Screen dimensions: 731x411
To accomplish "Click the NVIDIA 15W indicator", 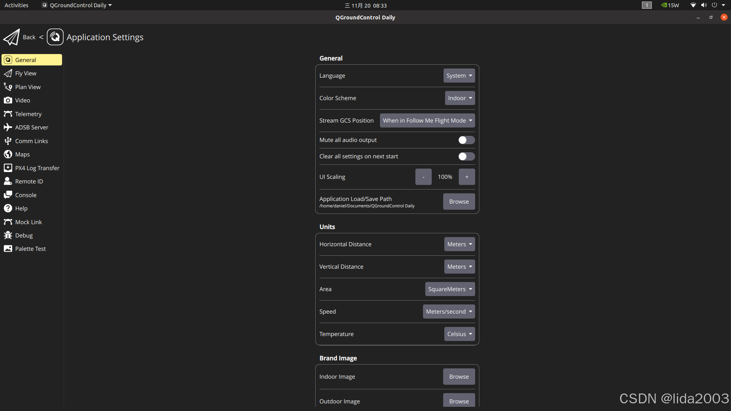I will [x=670, y=5].
